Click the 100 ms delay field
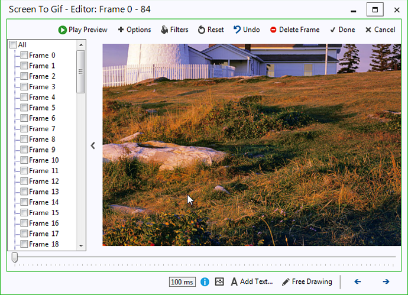This screenshot has width=408, height=295. click(182, 282)
